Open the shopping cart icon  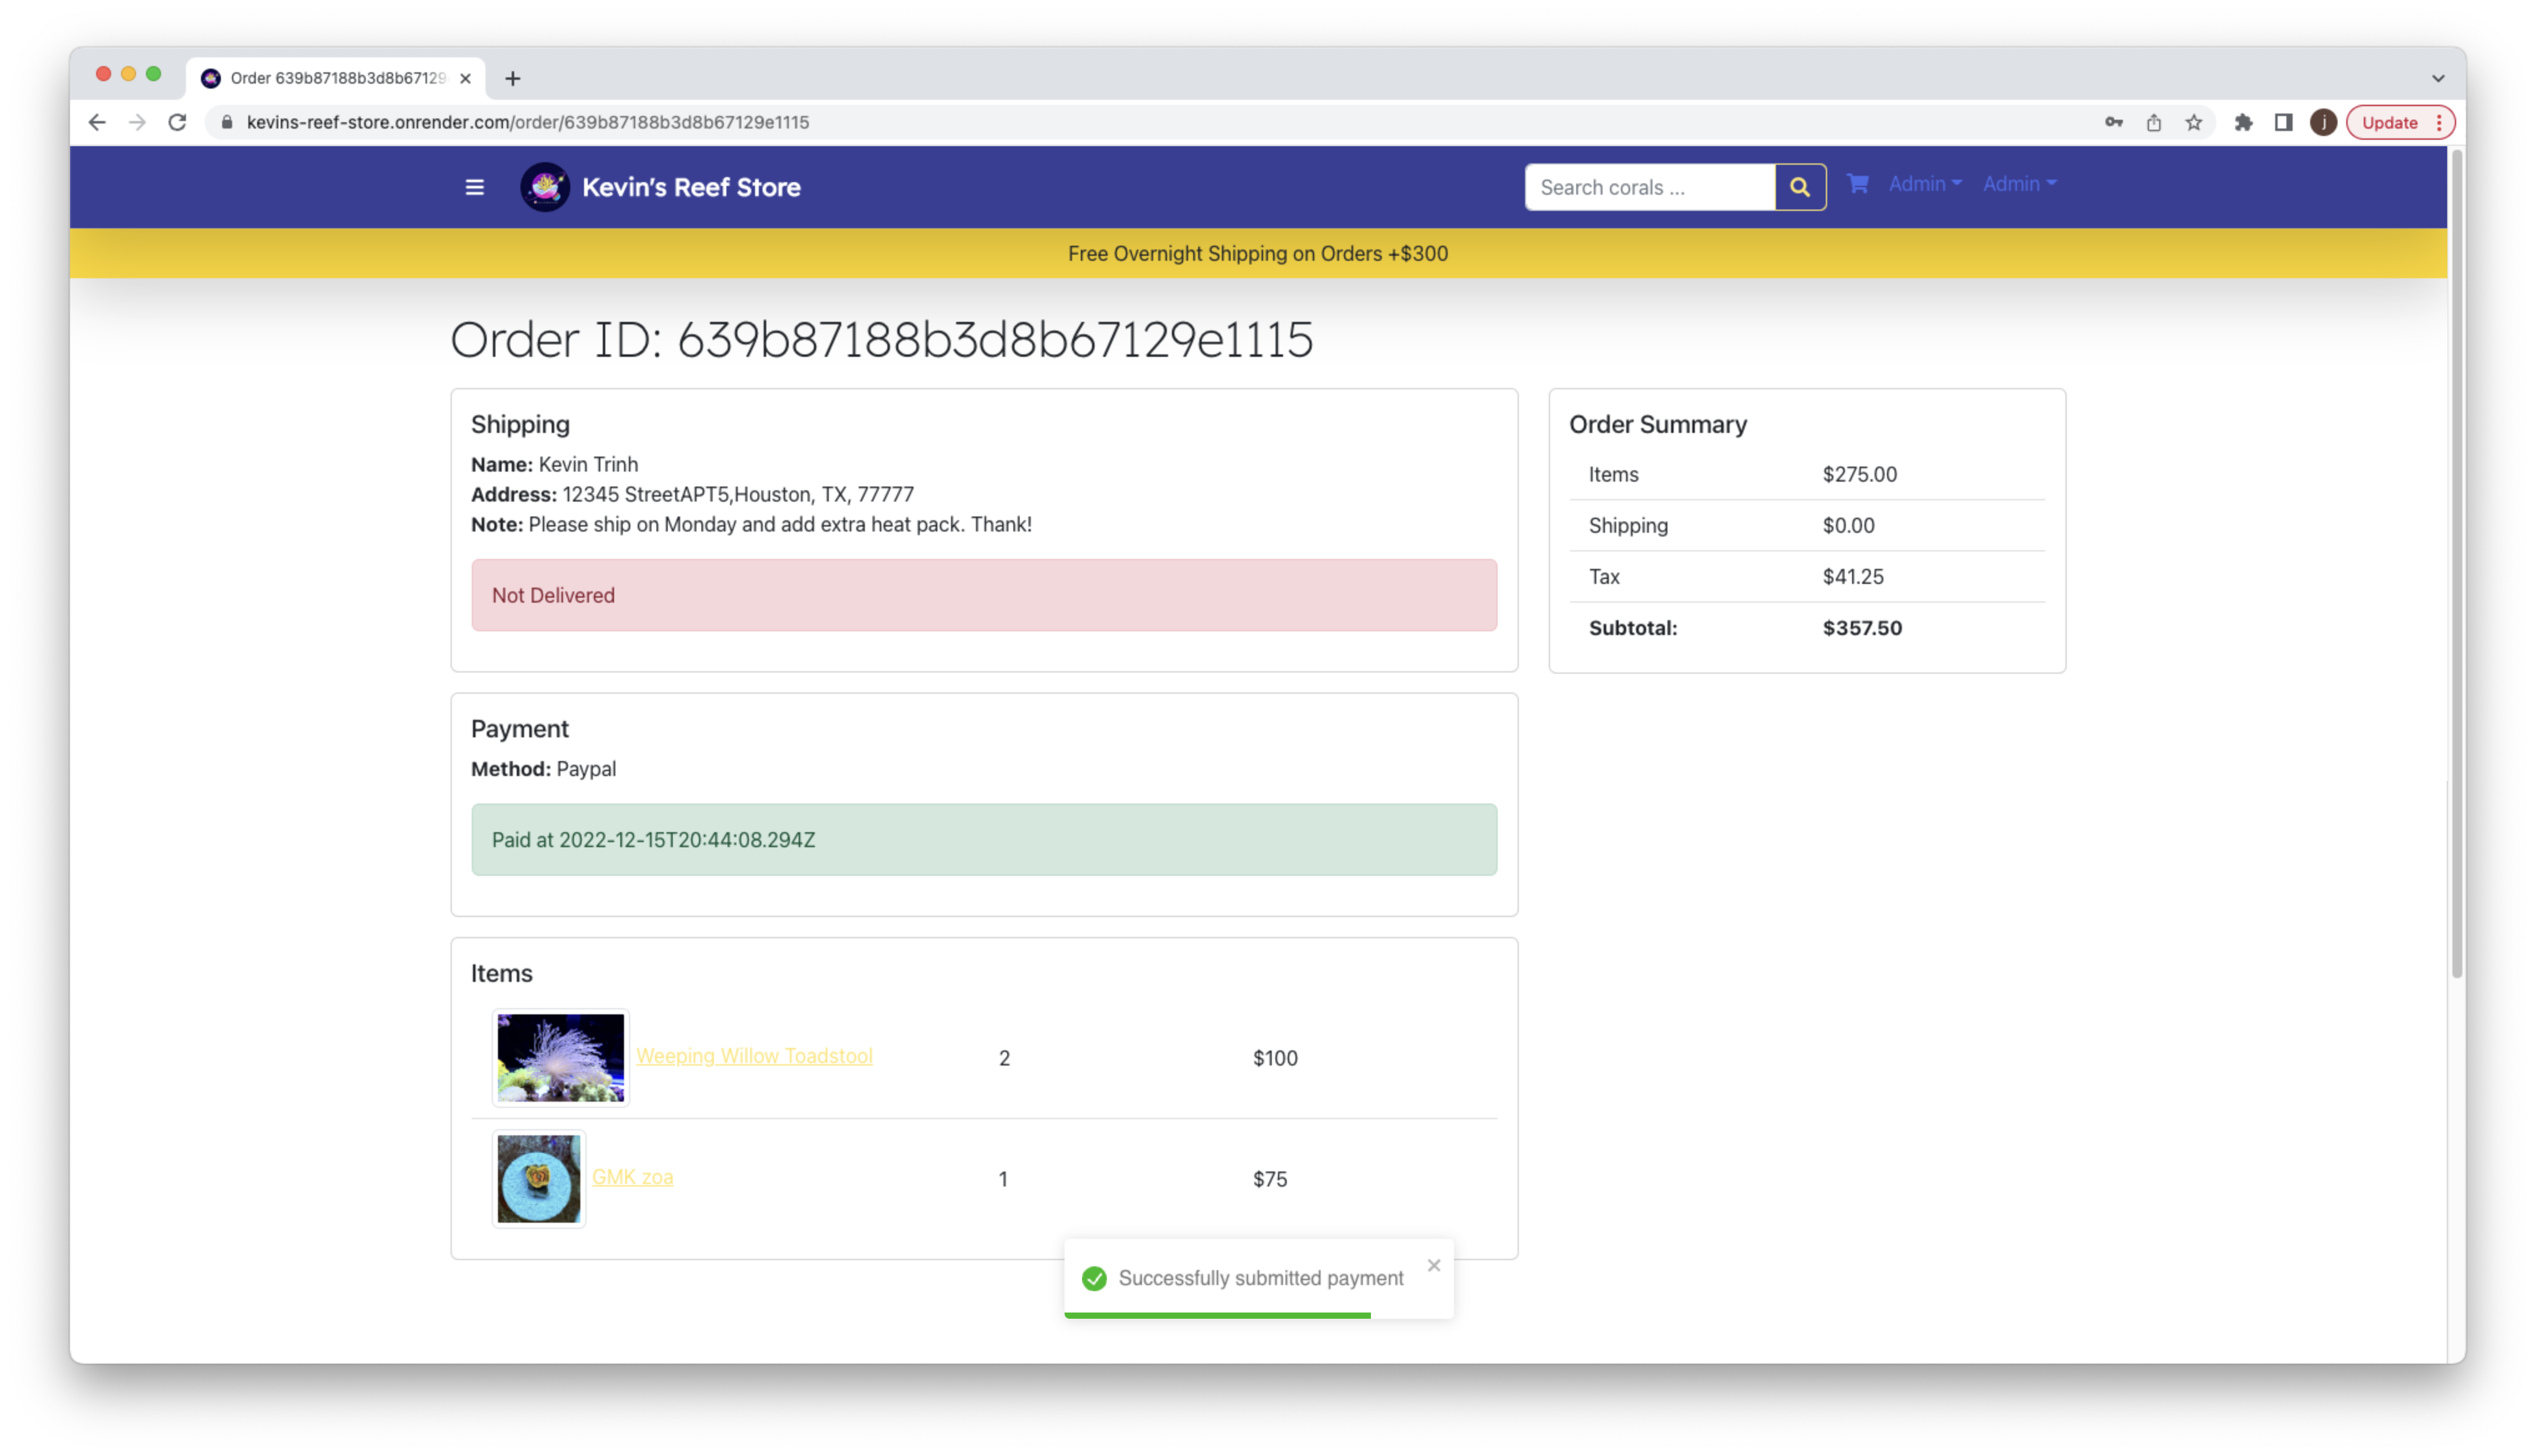coord(1857,184)
